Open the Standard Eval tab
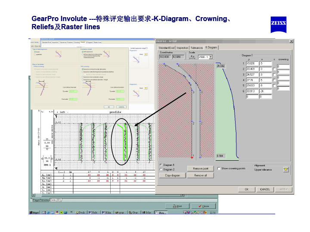 167,47
